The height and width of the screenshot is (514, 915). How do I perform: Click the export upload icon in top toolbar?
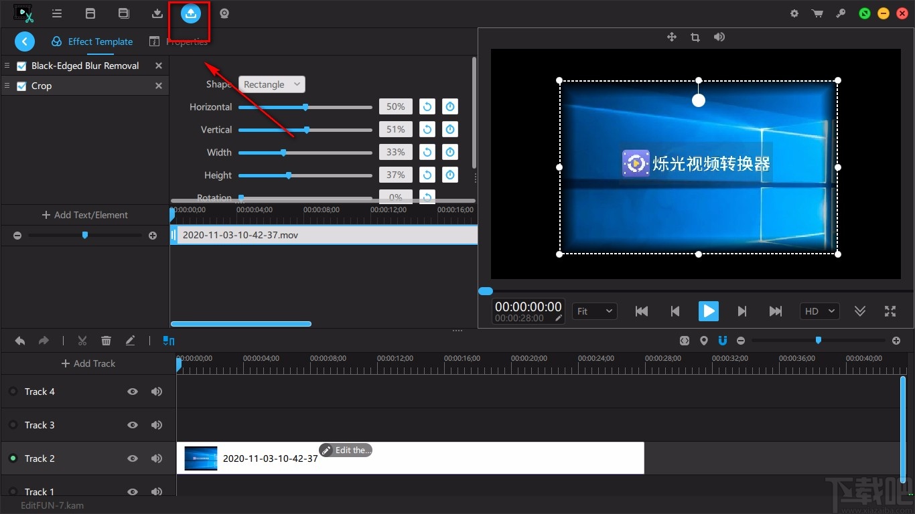(x=191, y=13)
